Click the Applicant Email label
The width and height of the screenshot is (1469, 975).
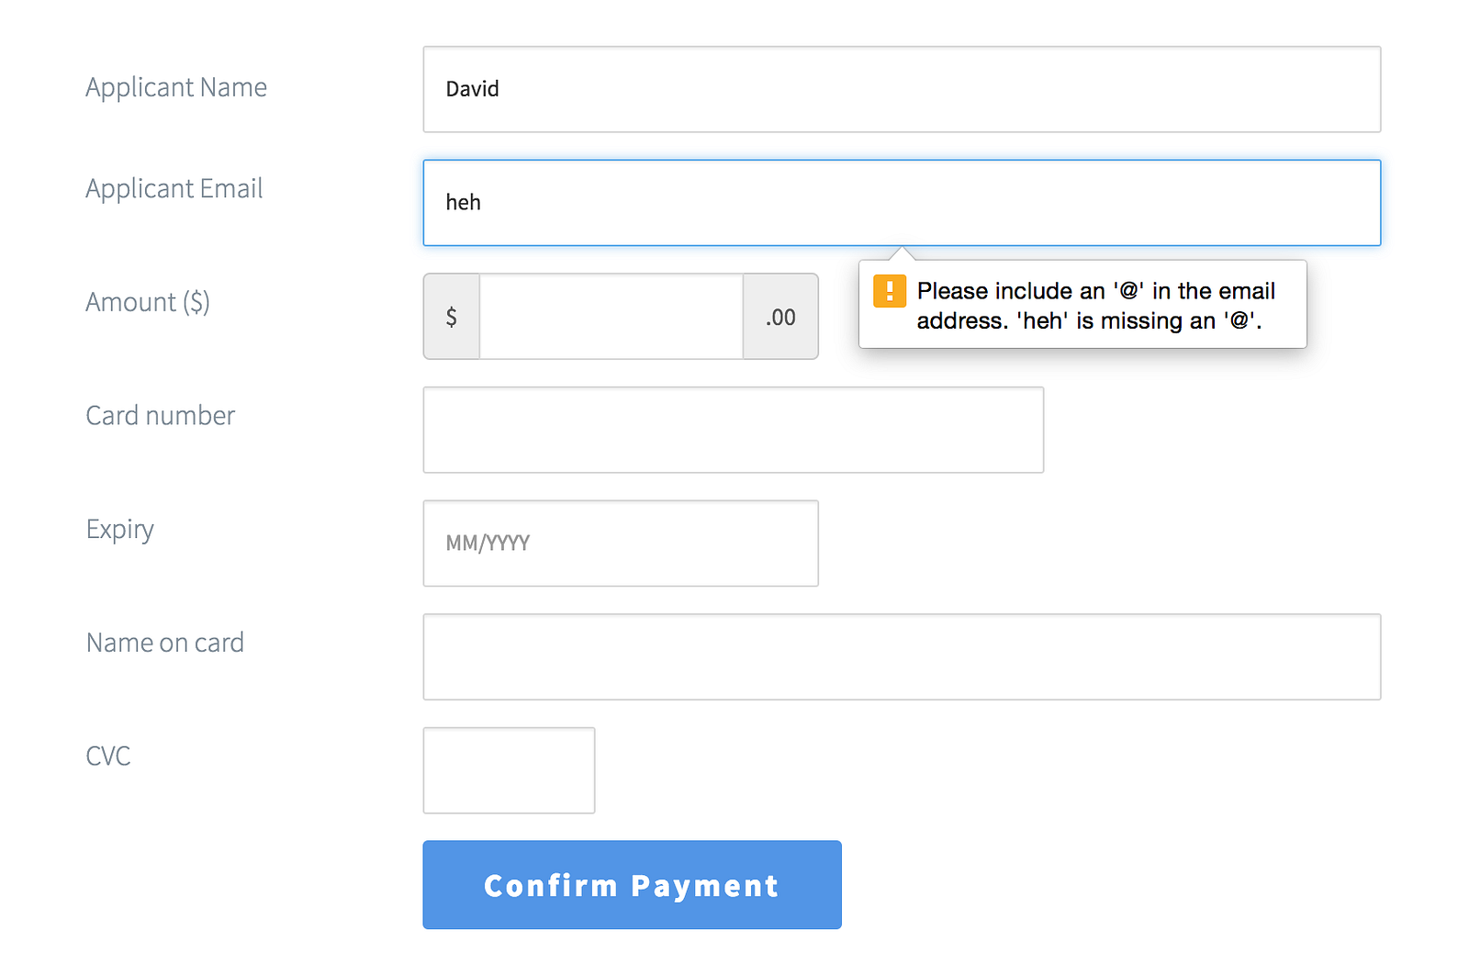[x=174, y=188]
